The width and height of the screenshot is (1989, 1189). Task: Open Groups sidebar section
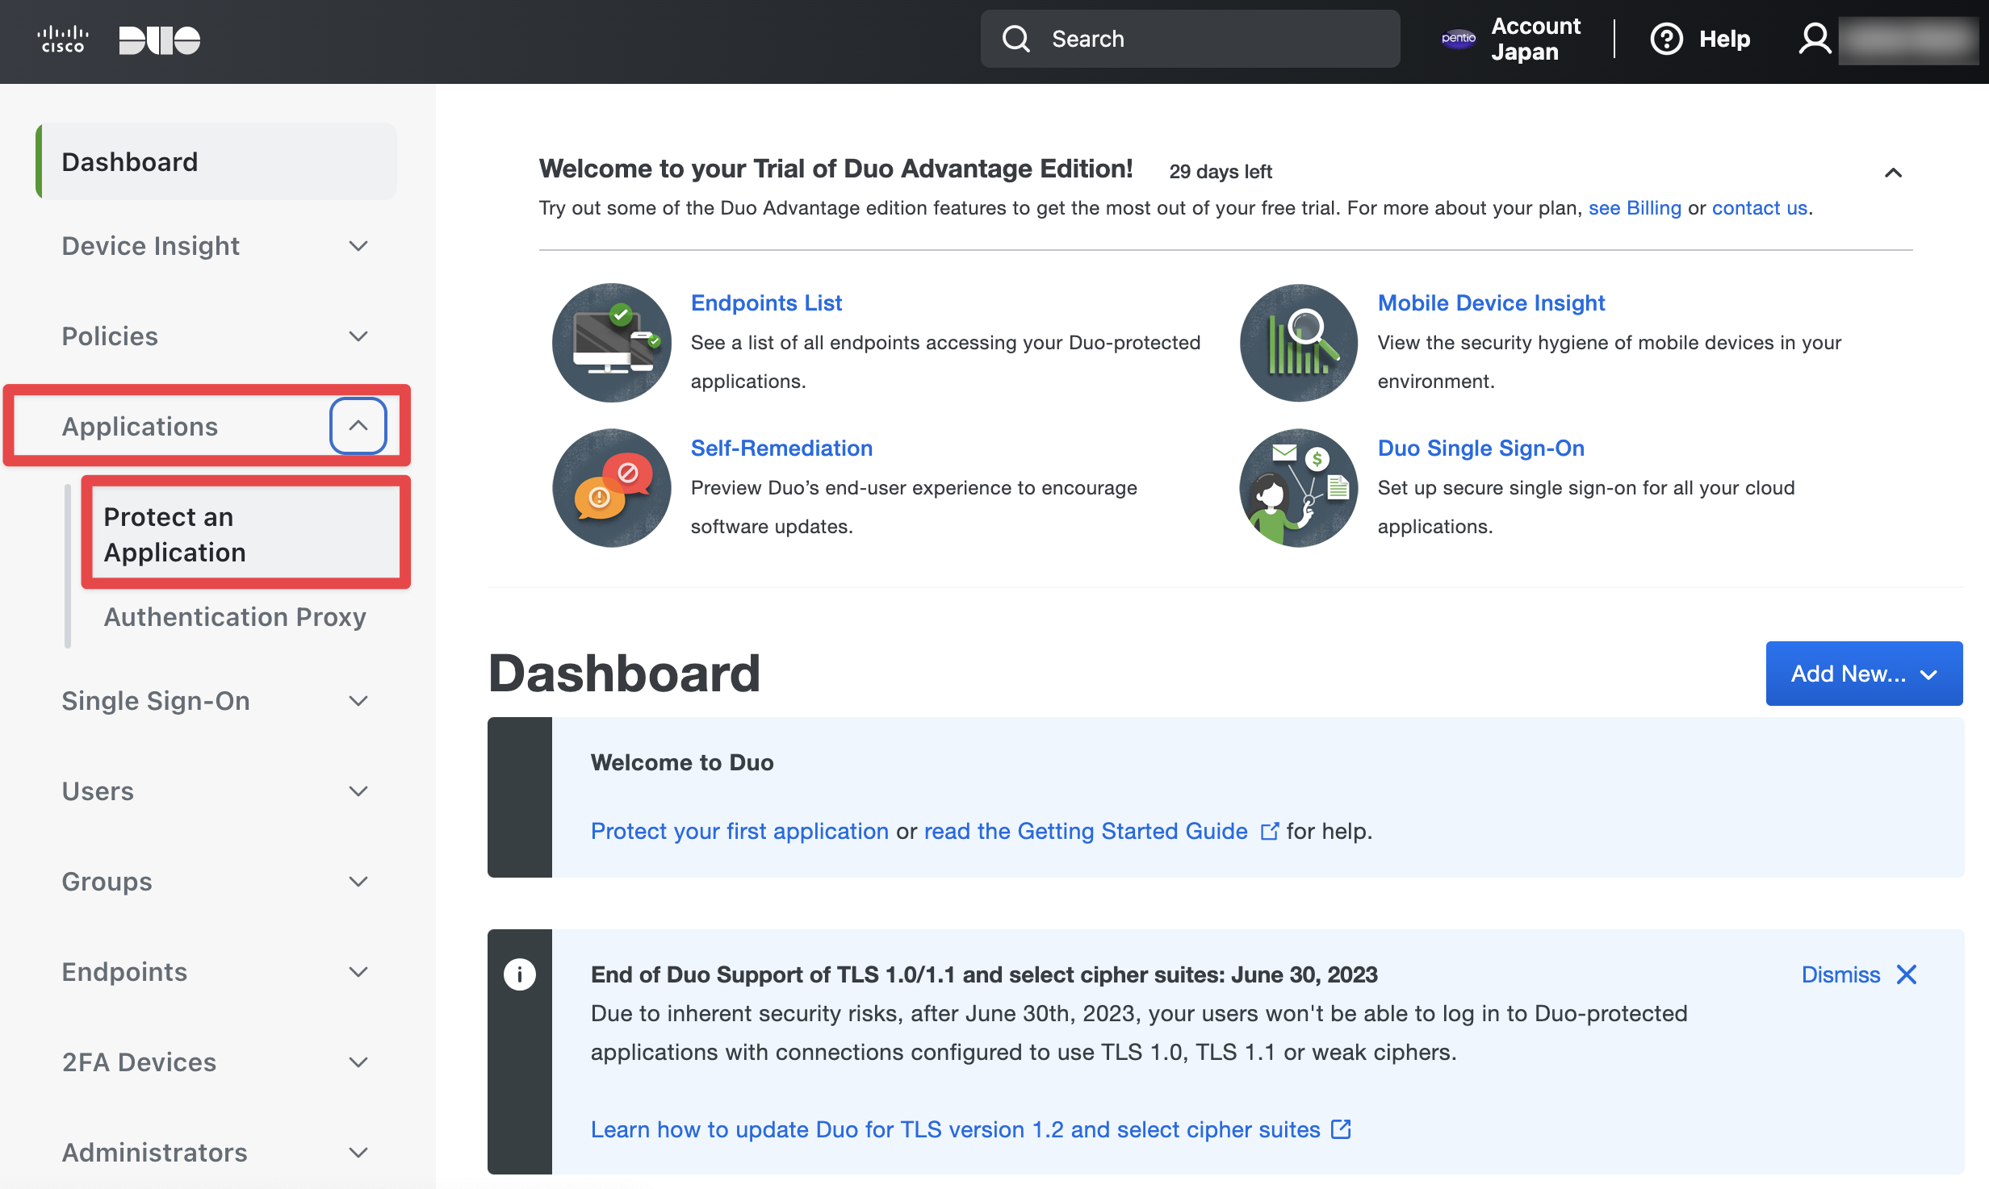click(x=107, y=882)
